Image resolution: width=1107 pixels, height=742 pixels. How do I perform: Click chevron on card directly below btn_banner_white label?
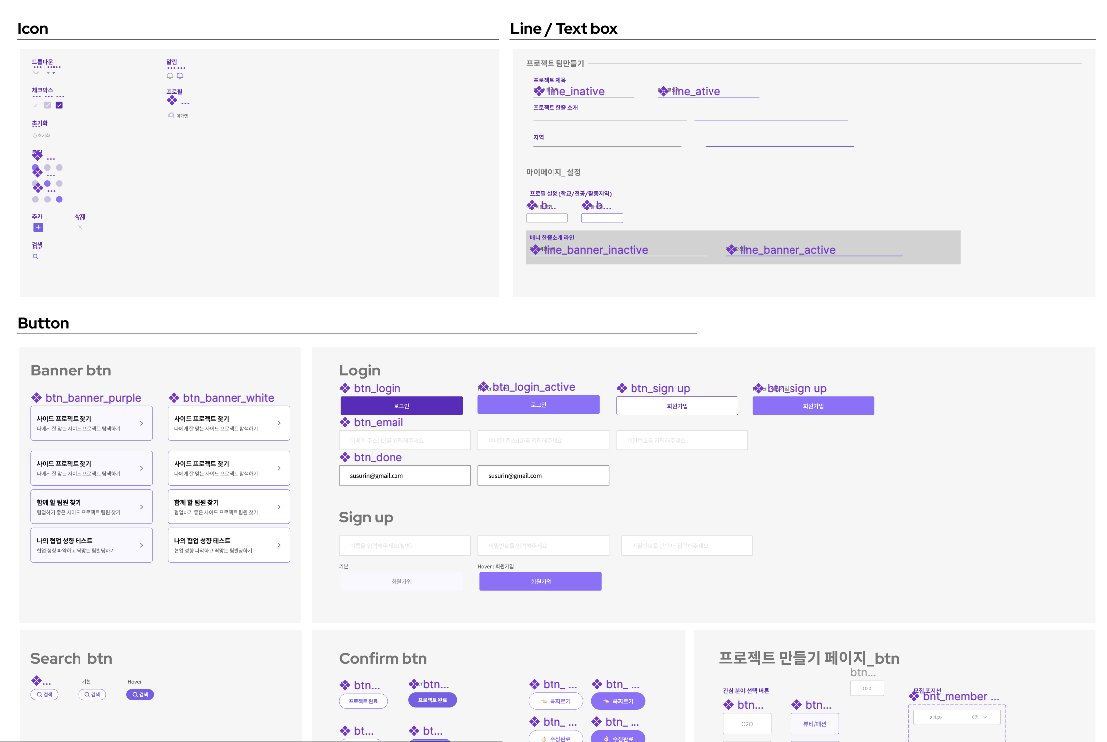pyautogui.click(x=279, y=423)
